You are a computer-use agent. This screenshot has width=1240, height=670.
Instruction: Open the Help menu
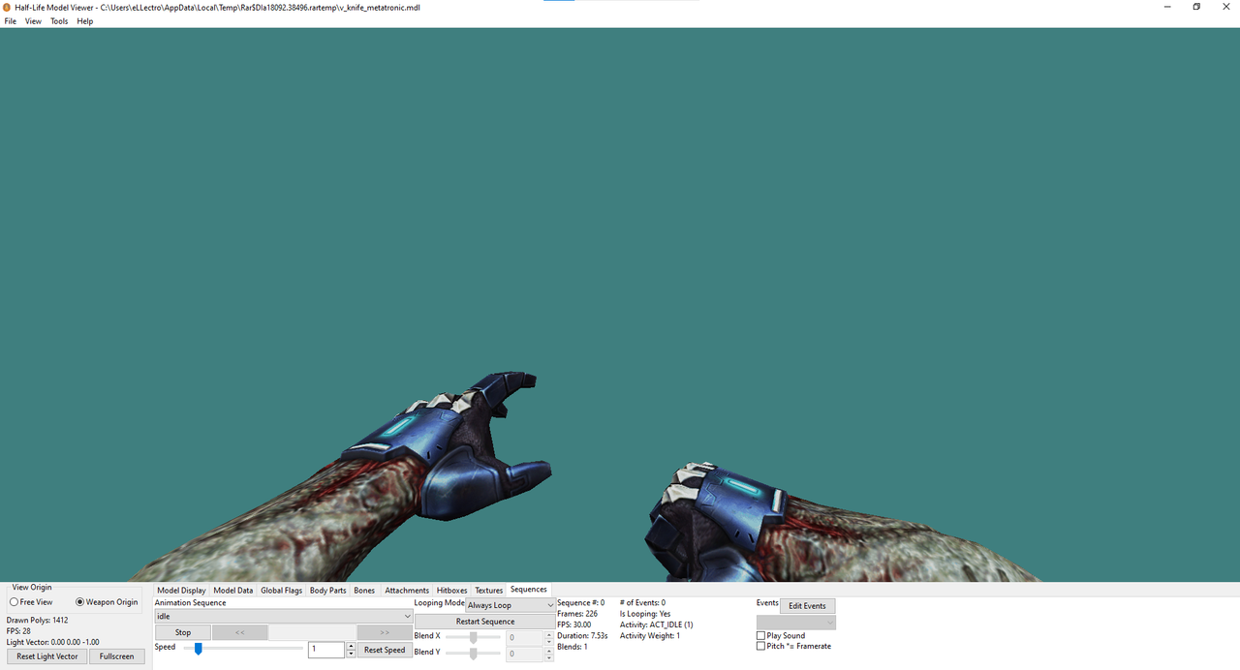pyautogui.click(x=85, y=21)
